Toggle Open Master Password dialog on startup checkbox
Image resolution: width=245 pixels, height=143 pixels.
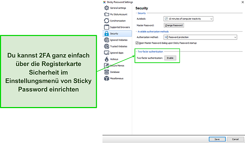tap(137, 43)
